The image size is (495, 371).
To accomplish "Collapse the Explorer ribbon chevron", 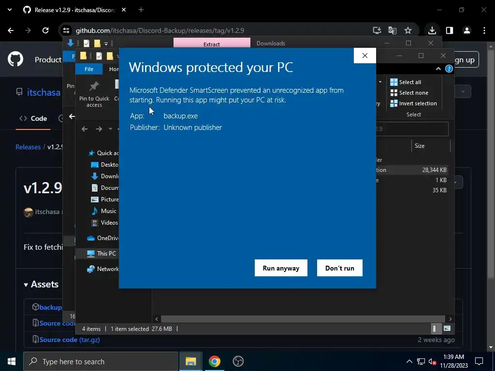I will [x=438, y=69].
